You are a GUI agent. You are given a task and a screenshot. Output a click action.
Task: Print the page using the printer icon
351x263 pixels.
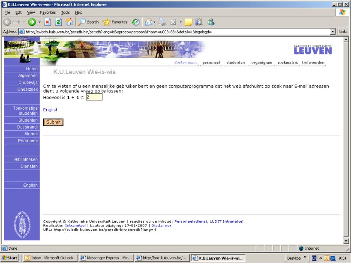tap(162, 22)
